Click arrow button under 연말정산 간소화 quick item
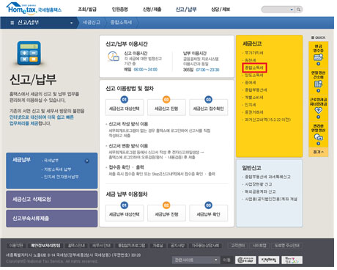The height and width of the screenshot is (270, 337). point(318,91)
